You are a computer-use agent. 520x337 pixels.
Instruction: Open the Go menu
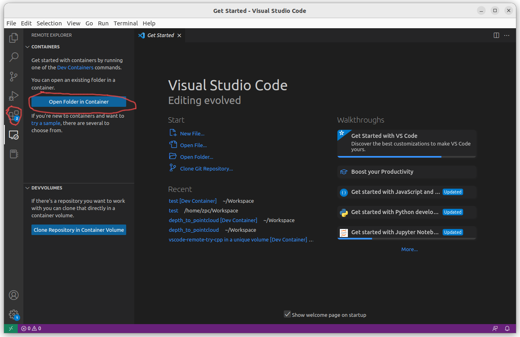coord(89,23)
